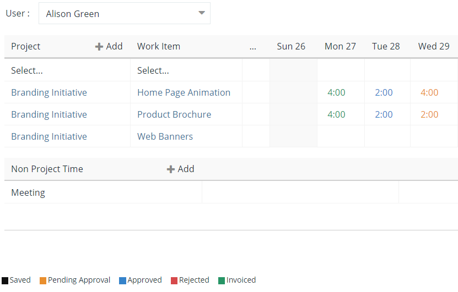Click the red Rejected legend swatch

tap(174, 280)
